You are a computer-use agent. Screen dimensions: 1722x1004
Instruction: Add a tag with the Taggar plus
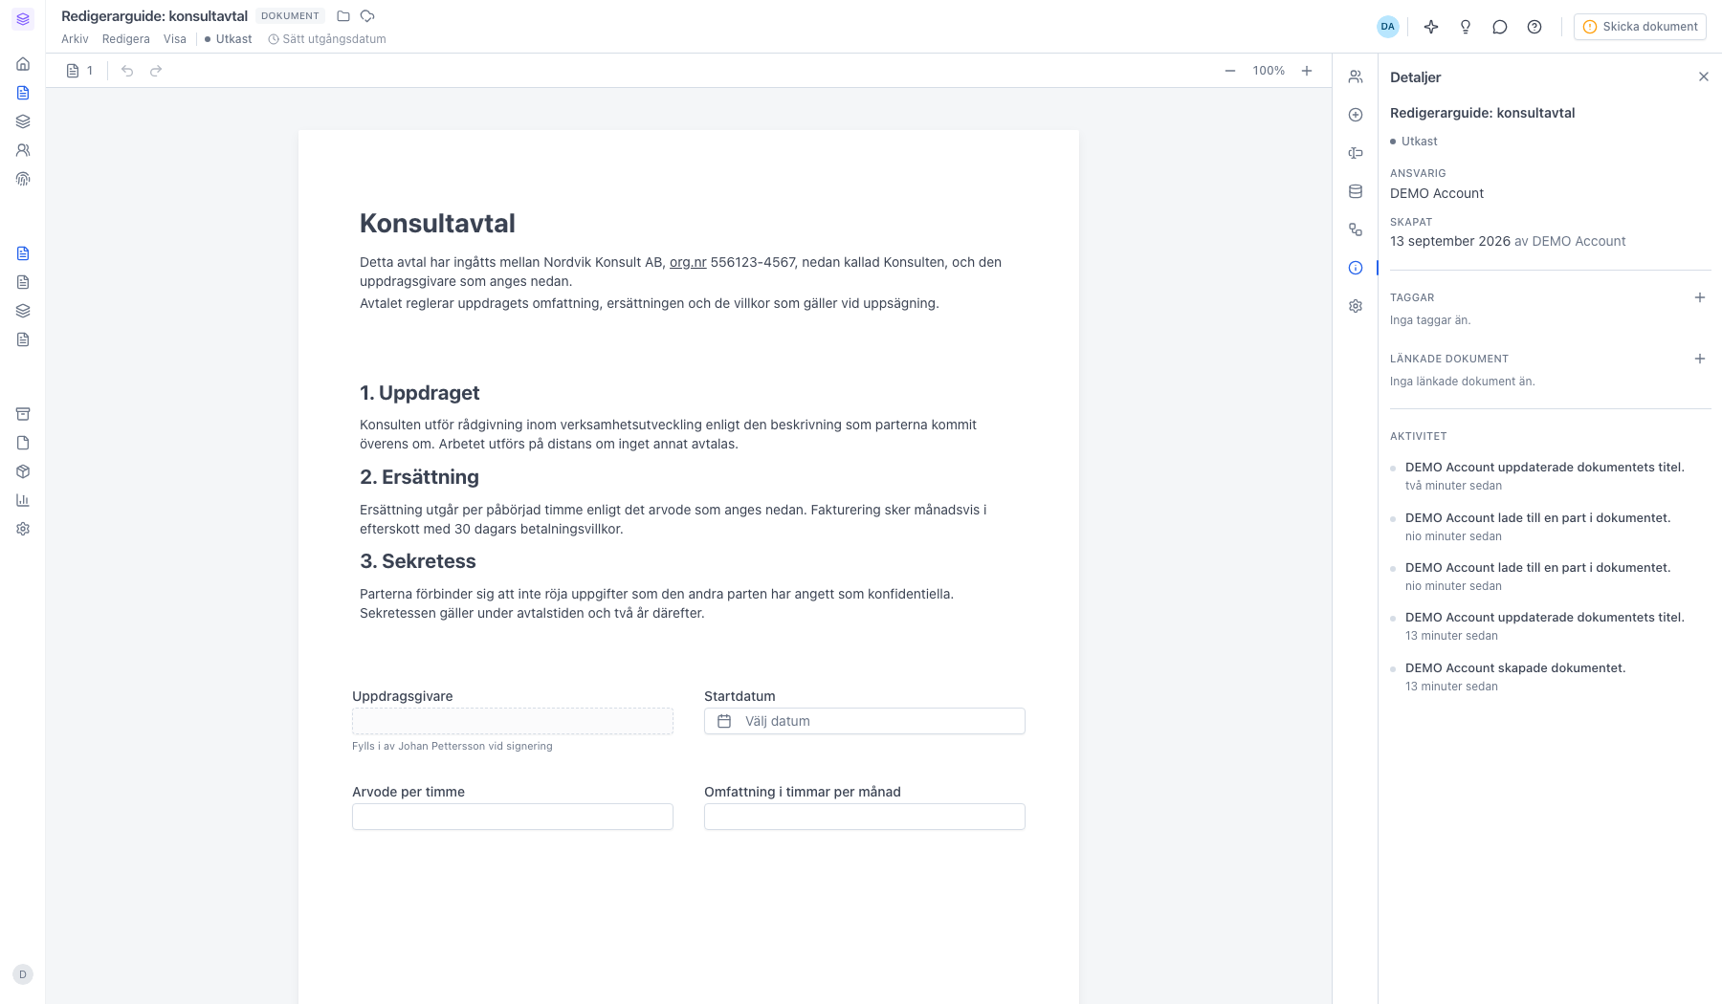[x=1700, y=297]
